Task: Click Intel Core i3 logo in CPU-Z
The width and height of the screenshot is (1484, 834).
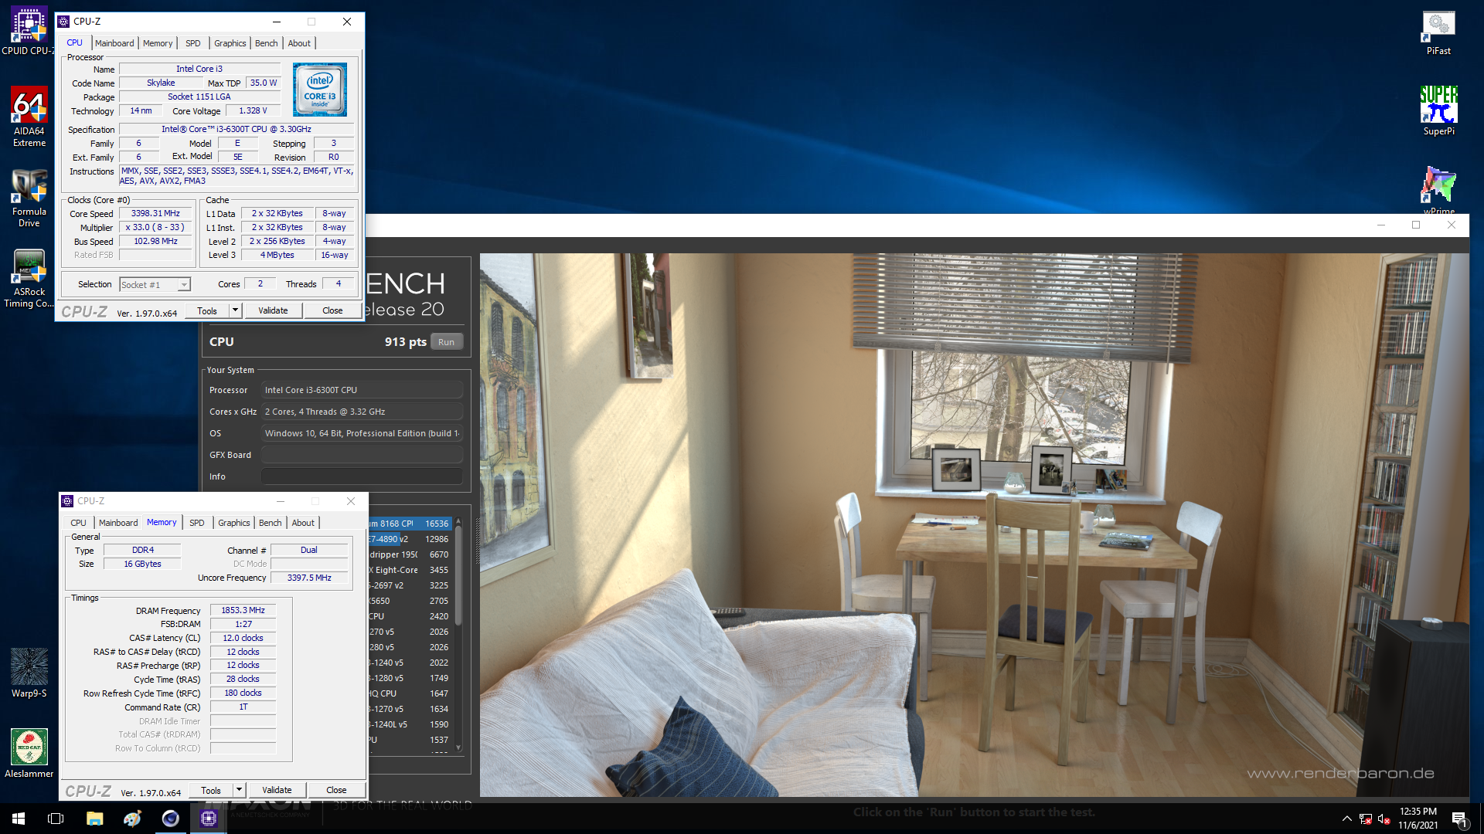Action: 320,90
